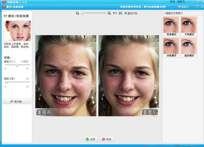Click the zoom out magnifier icon

(78, 13)
